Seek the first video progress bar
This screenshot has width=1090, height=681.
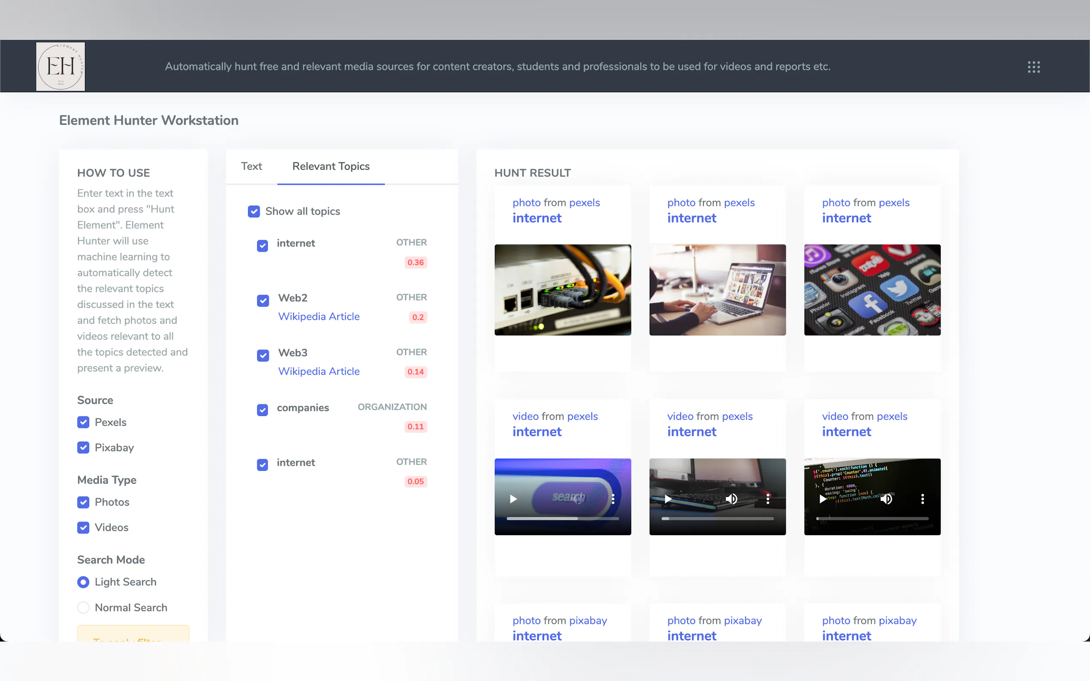[562, 518]
